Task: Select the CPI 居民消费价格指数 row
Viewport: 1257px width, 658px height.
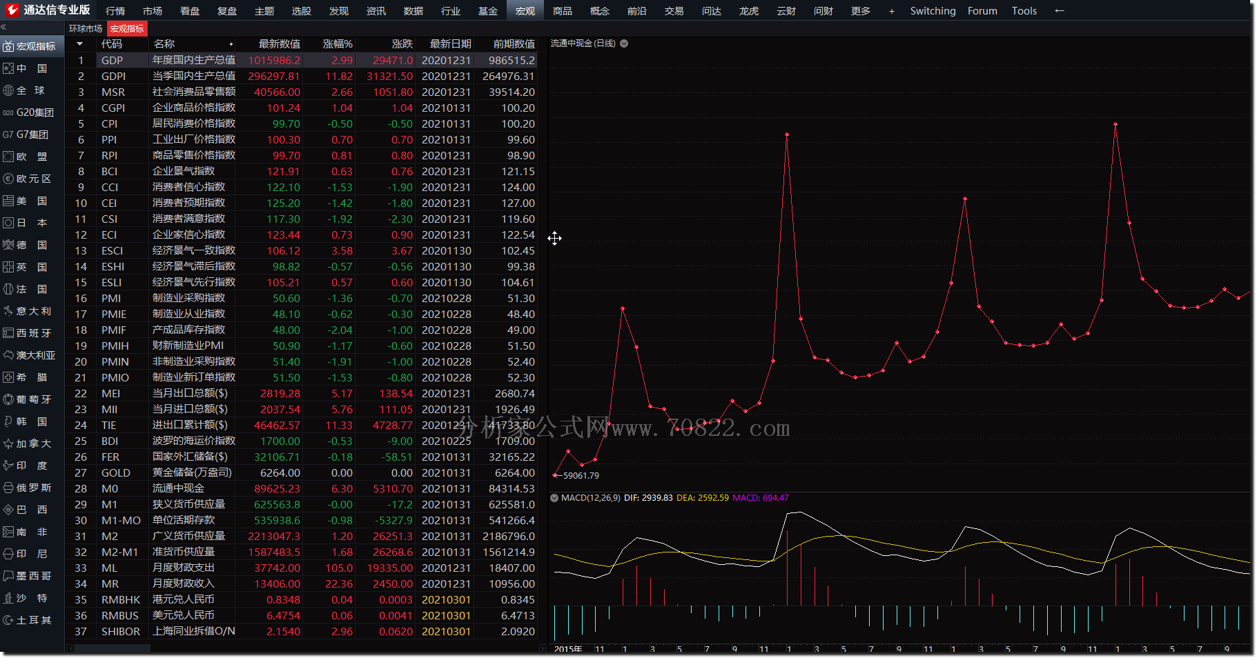Action: pos(301,123)
